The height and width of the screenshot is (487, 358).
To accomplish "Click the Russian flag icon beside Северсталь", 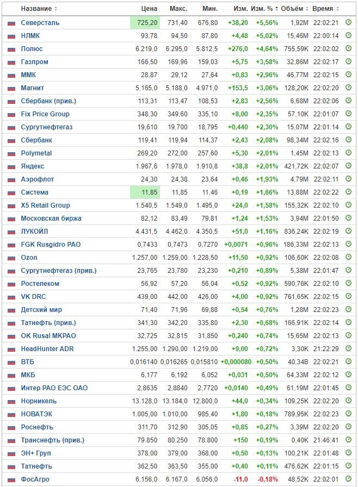I will tap(11, 23).
